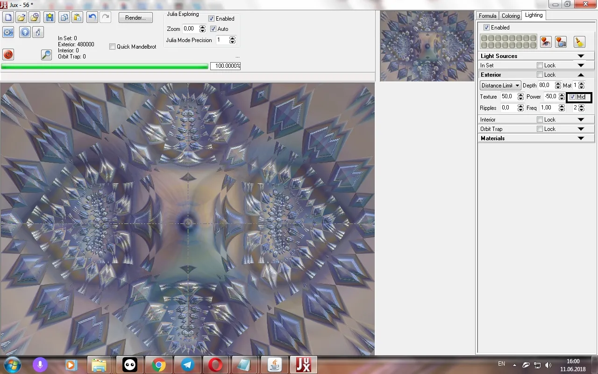598x374 pixels.
Task: Check the Interior Lock checkbox
Action: coord(540,120)
